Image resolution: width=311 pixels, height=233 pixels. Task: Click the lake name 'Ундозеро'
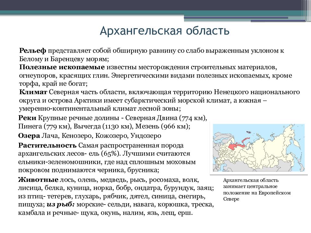point(146,136)
